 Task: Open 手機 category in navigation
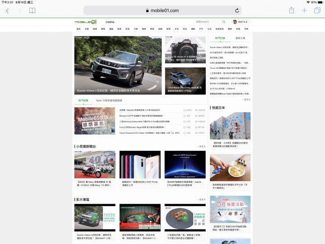click(87, 29)
